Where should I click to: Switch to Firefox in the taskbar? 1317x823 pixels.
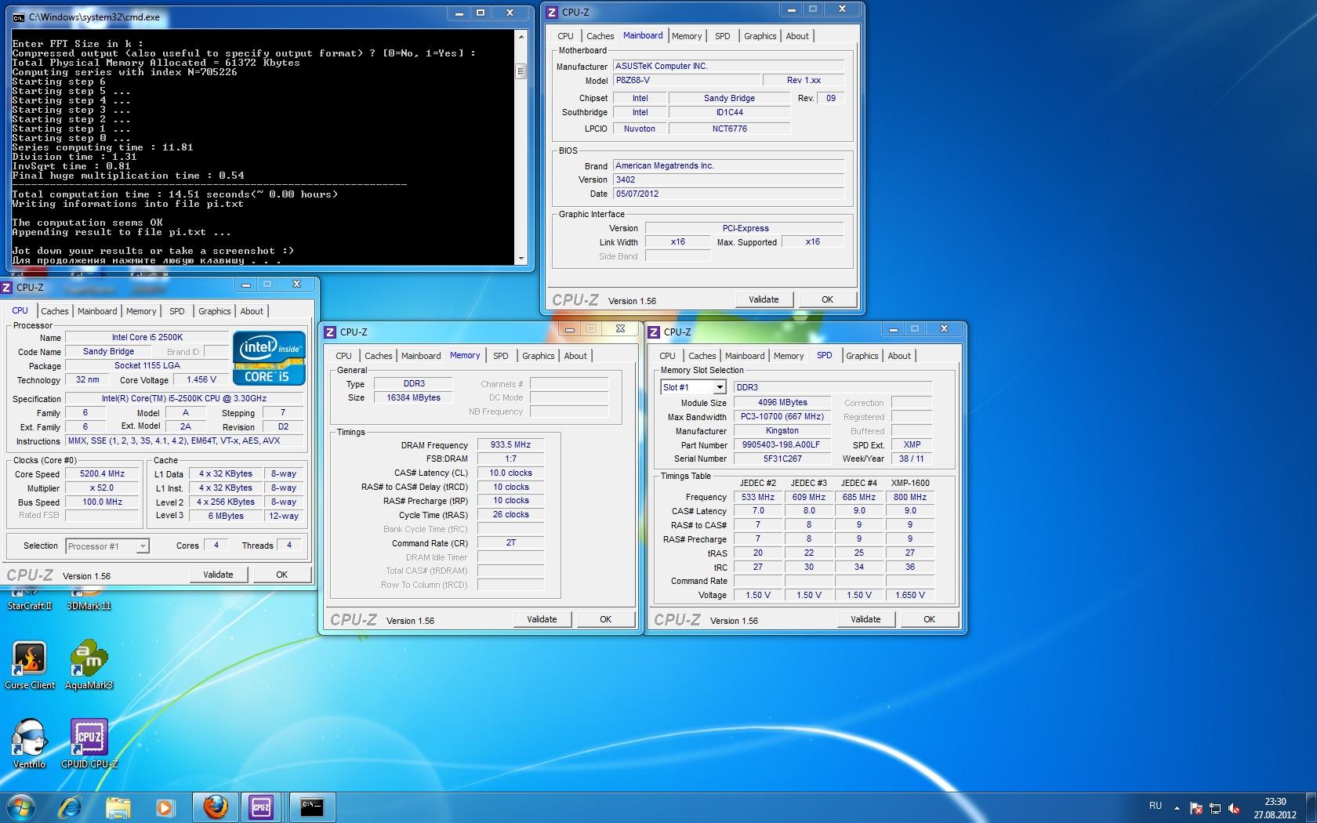[x=215, y=807]
